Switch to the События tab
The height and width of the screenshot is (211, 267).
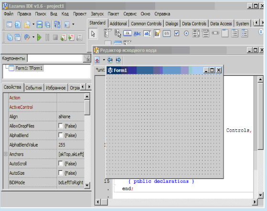tap(33, 88)
